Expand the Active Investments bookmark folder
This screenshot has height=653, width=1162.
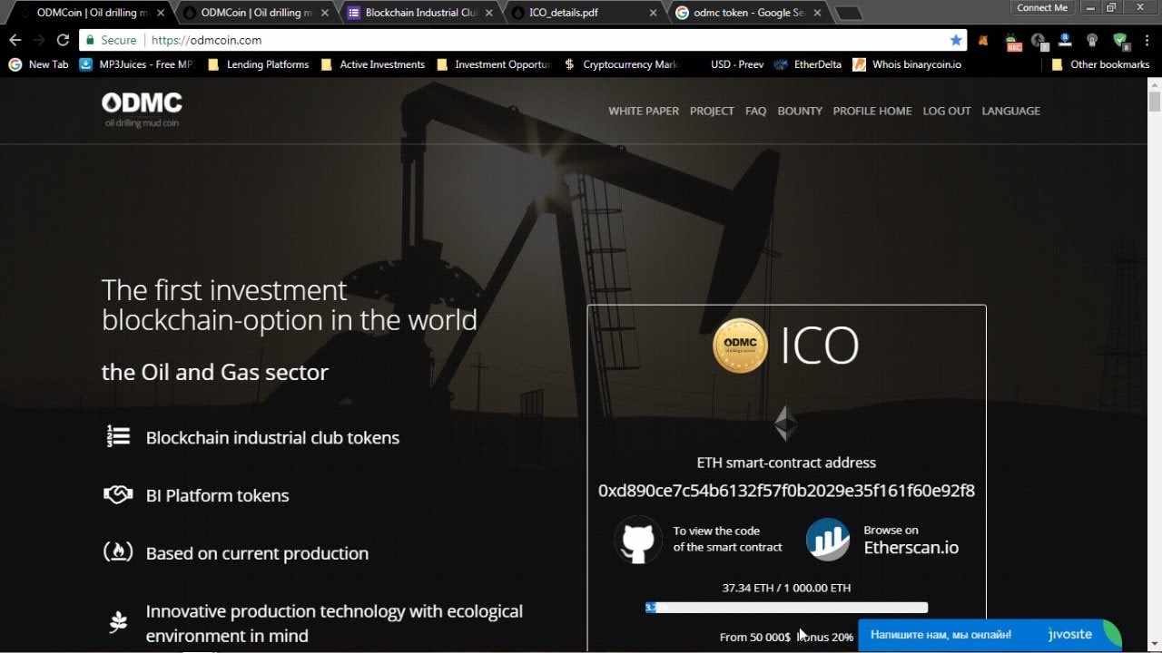point(372,64)
